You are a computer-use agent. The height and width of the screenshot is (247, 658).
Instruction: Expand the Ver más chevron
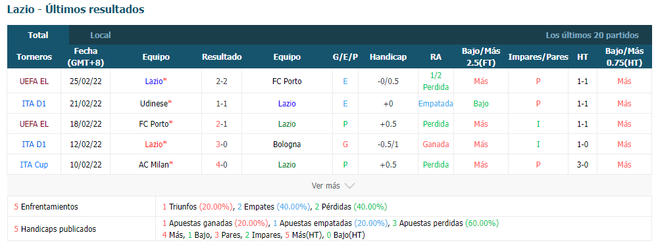(349, 185)
